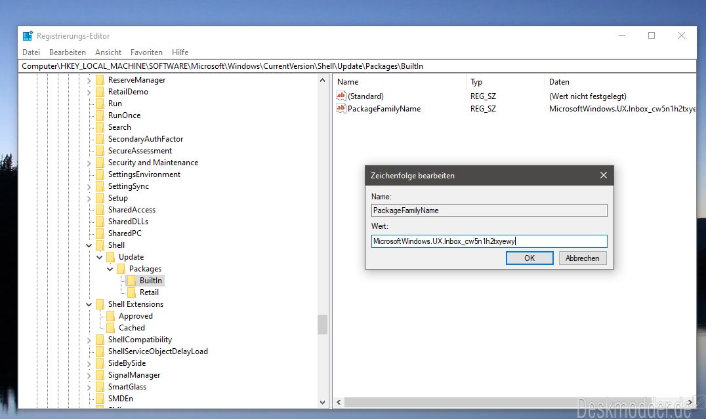Screen dimensions: 706x419
Task: Open the Favoriten menu
Action: [x=146, y=52]
